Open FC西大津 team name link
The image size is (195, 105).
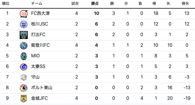click(40, 13)
